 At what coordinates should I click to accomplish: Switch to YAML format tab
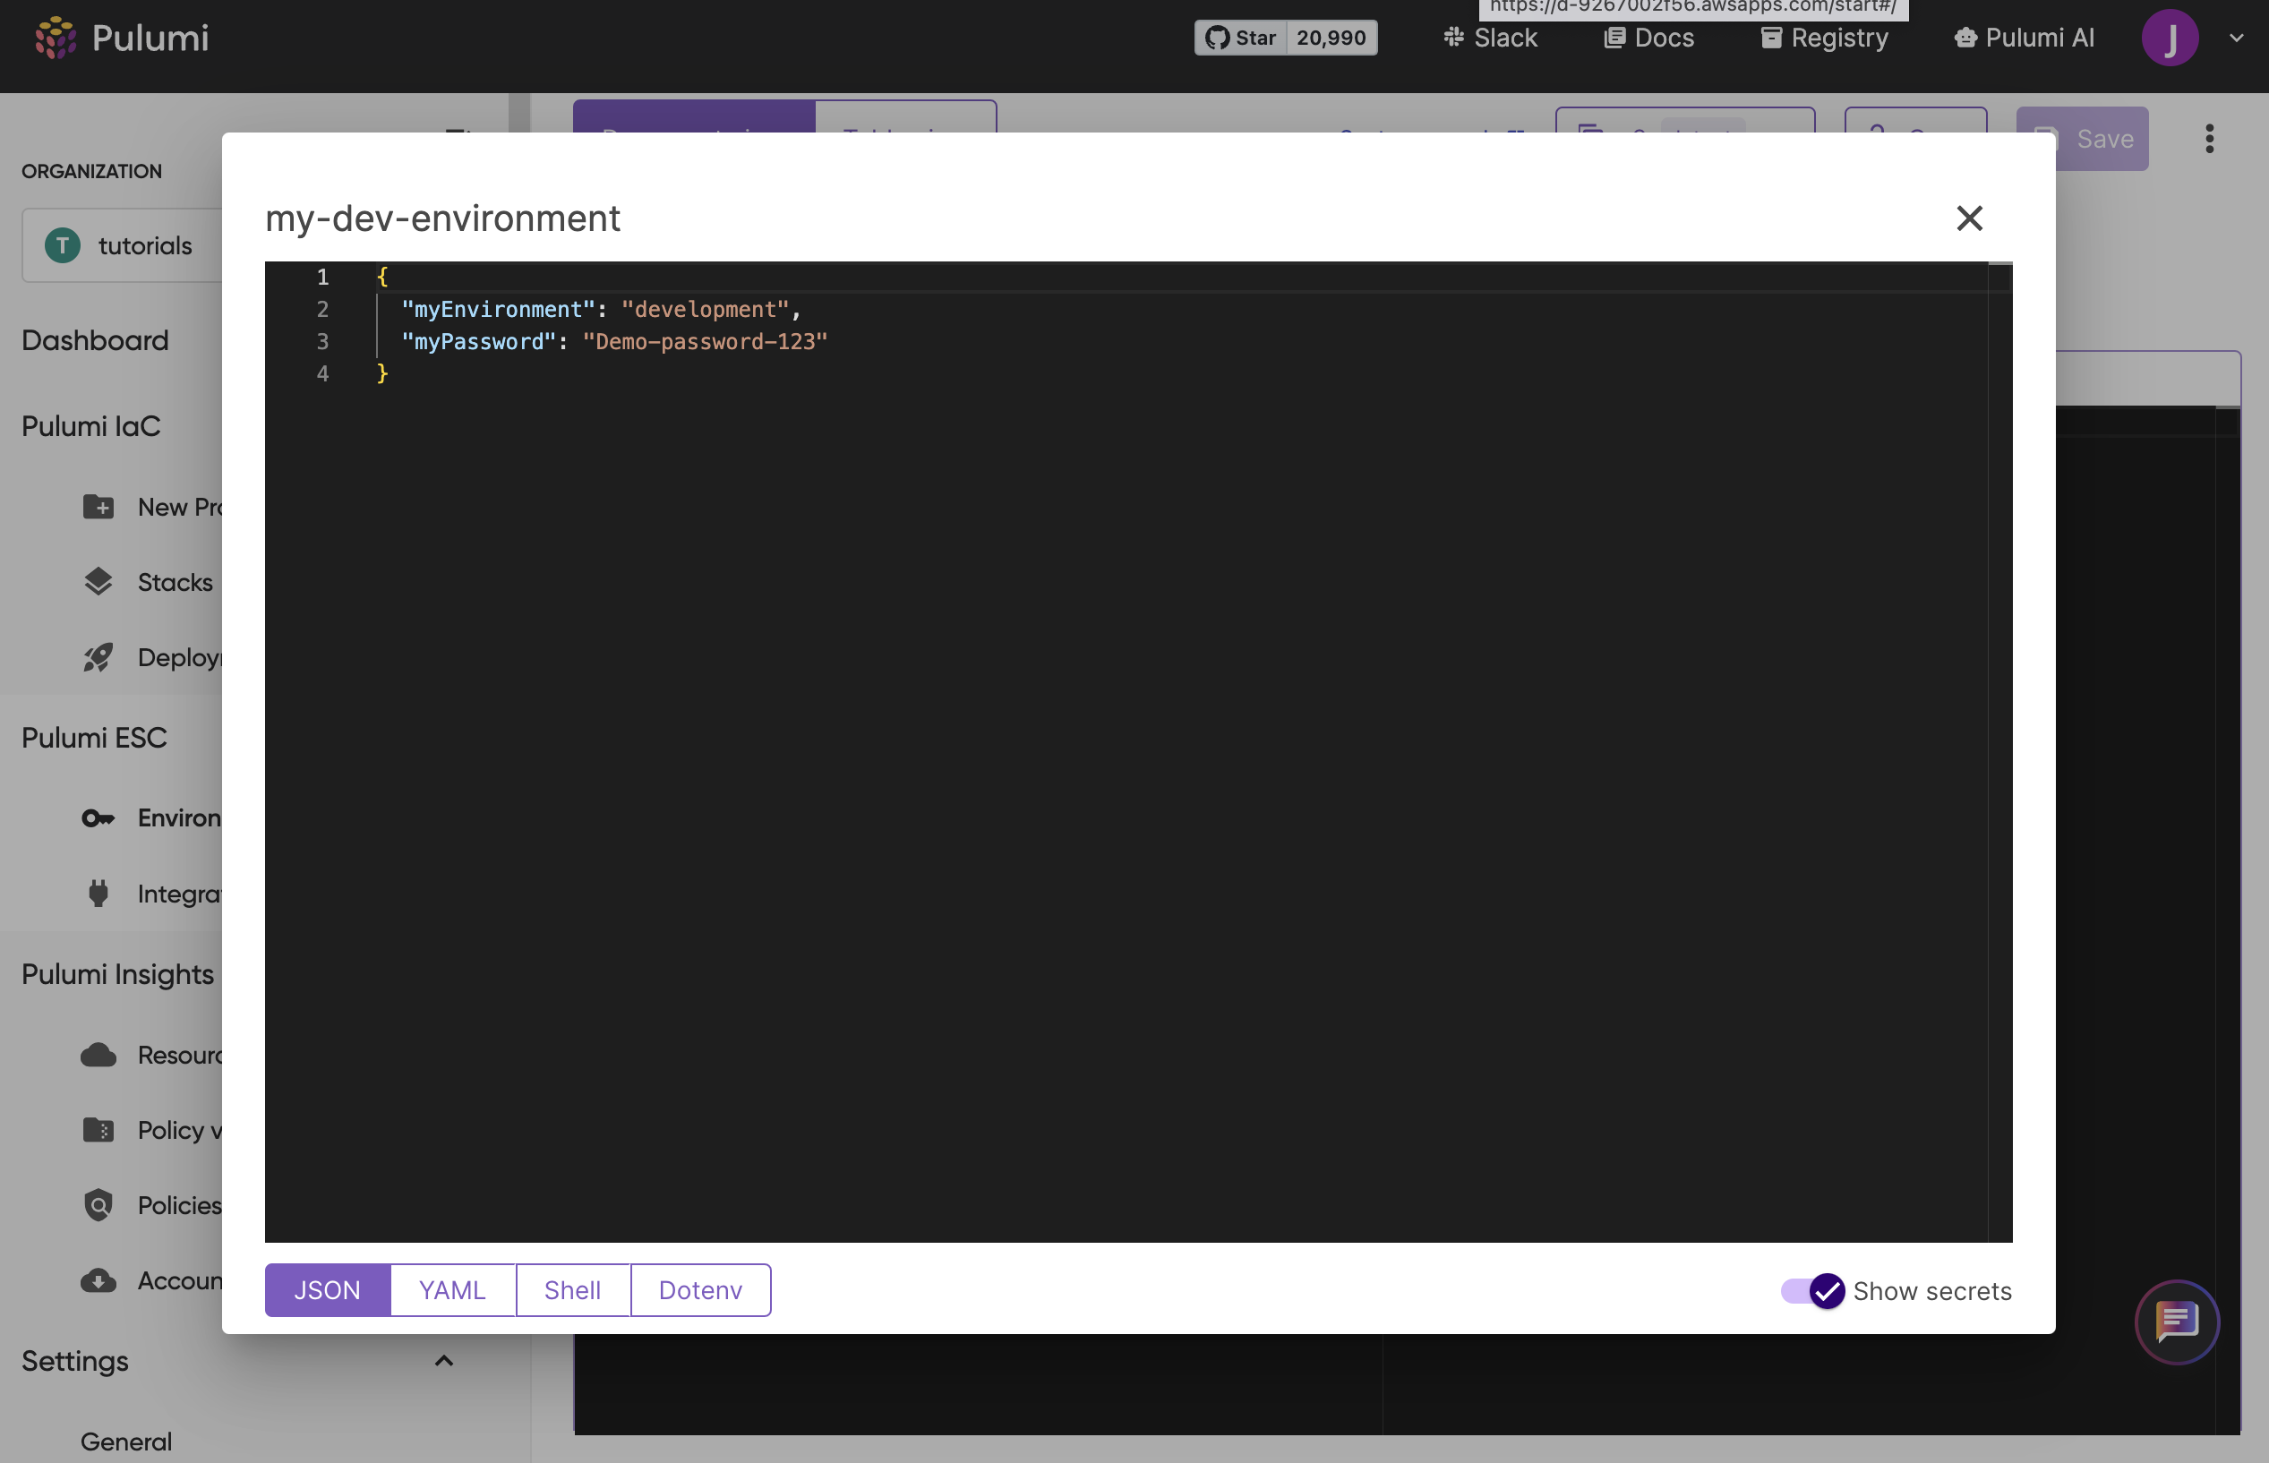452,1290
